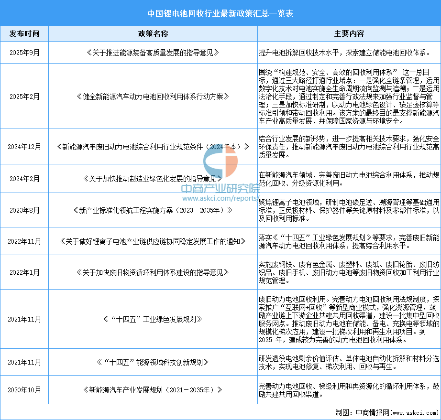Select the 发布时间 column header
The height and width of the screenshot is (420, 441).
[25, 33]
